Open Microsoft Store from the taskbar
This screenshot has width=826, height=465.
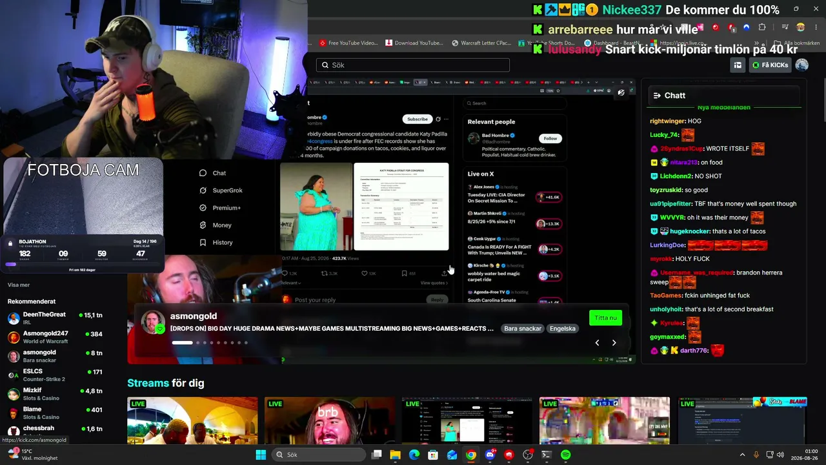[x=433, y=455]
